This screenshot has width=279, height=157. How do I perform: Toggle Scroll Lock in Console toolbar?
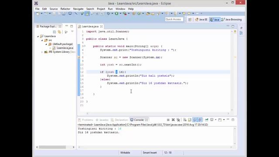[190, 120]
